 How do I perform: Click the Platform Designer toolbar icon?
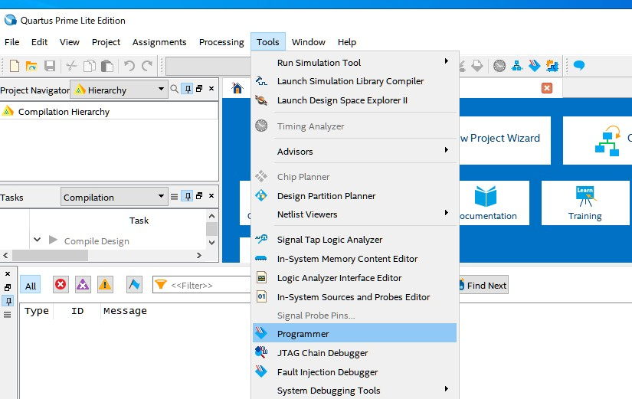[x=552, y=66]
